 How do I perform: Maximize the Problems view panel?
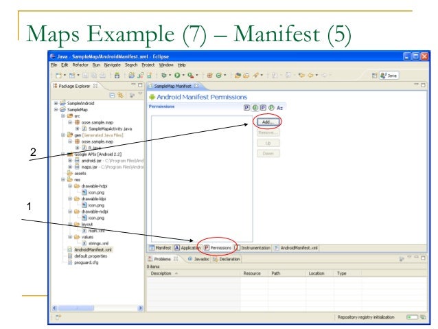tap(423, 258)
